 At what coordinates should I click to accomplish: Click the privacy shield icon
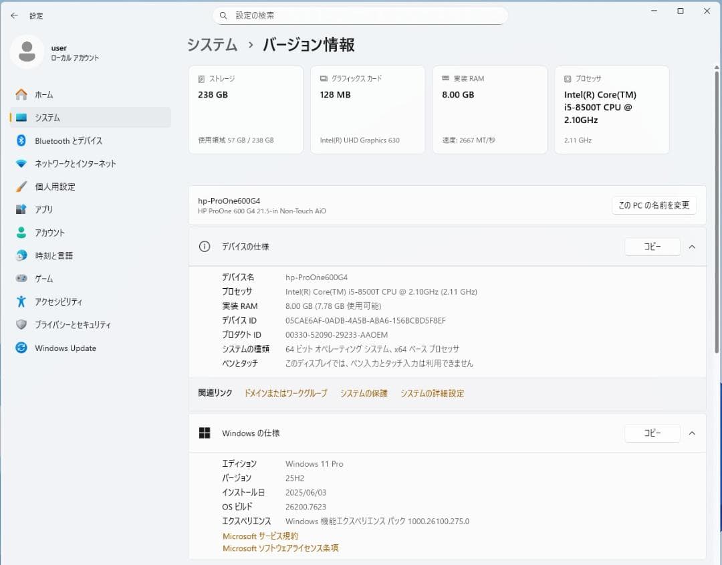(x=21, y=325)
